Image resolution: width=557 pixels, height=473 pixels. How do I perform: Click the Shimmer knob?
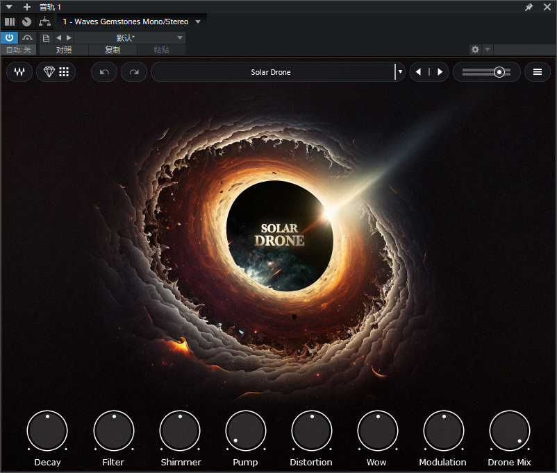point(180,431)
